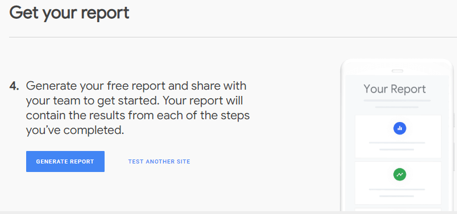Open the TEST ANOTHER SITE link
Image resolution: width=457 pixels, height=214 pixels.
(x=159, y=161)
